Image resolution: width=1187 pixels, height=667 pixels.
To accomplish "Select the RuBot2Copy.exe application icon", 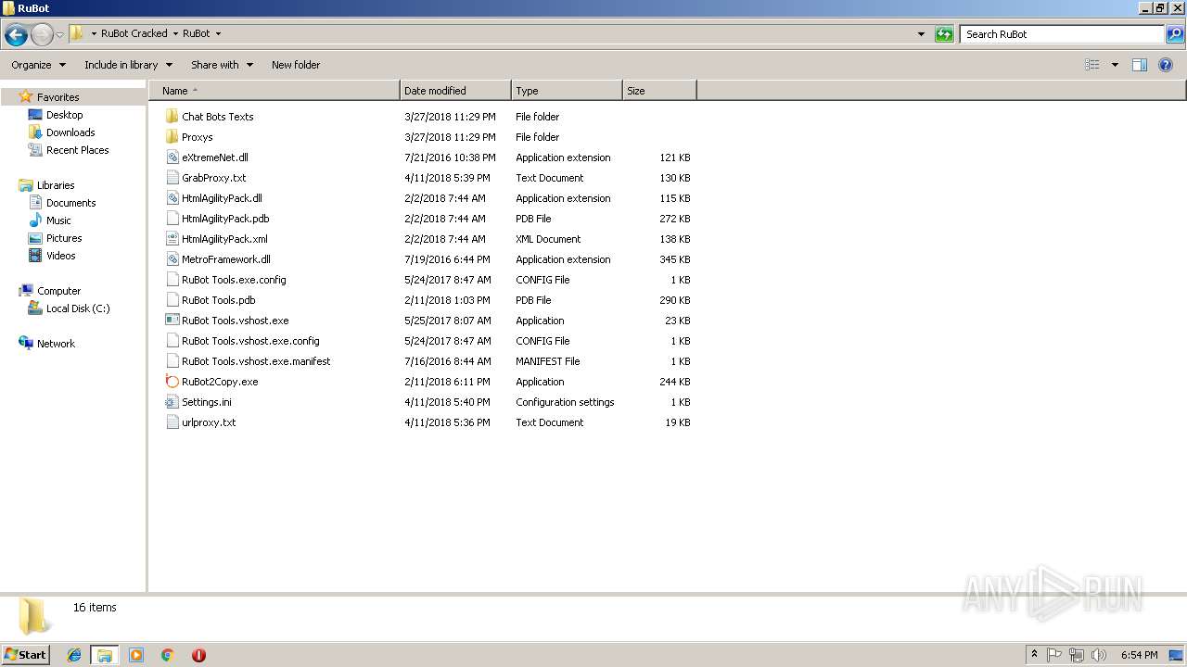I will click(172, 382).
